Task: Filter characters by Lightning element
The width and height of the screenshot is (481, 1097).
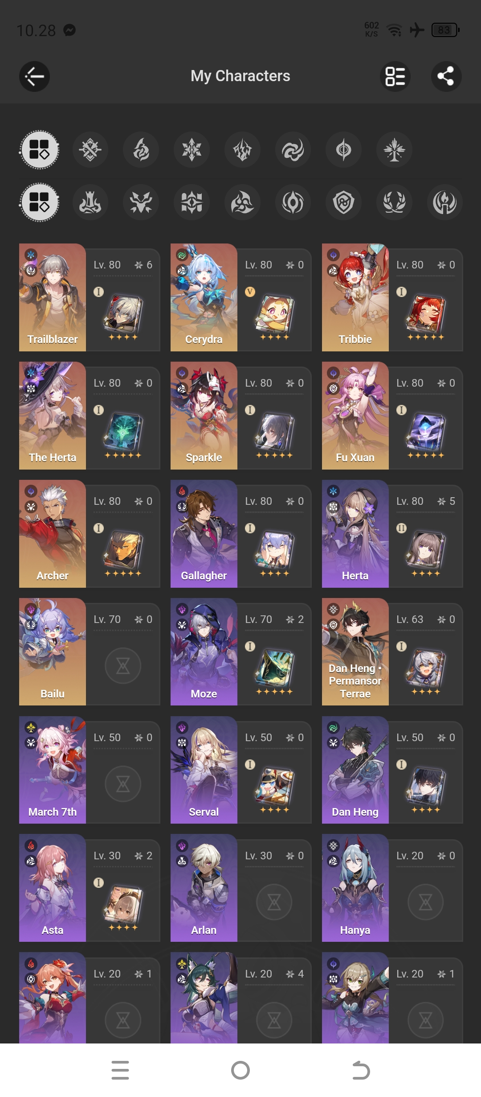Action: pos(242,150)
